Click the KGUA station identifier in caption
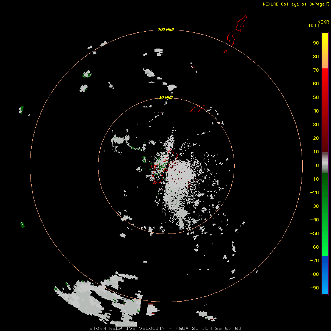The image size is (331, 331). pos(182,328)
